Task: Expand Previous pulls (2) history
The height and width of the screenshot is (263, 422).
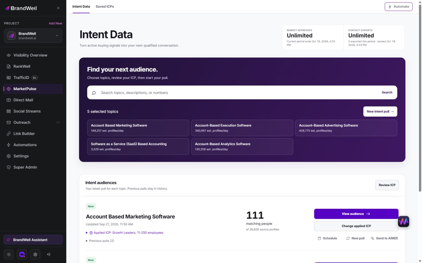Action: [x=100, y=241]
